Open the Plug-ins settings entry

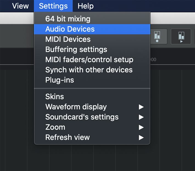point(92,80)
